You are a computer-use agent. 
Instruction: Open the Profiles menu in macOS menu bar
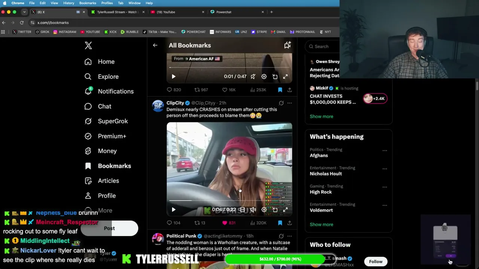point(107,3)
